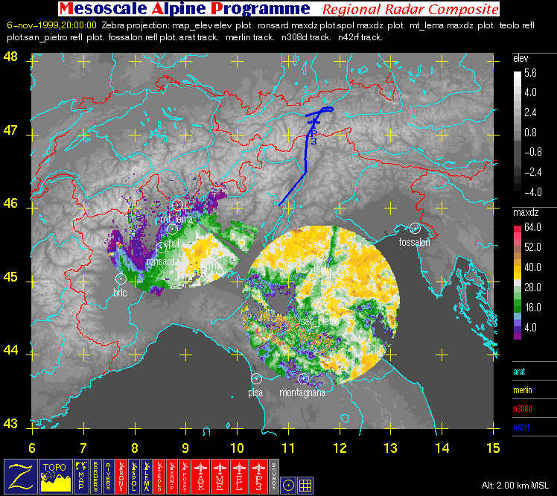Viewport: 557px width, 496px height.
Task: Click the fossalon radar site marker
Action: coord(415,228)
